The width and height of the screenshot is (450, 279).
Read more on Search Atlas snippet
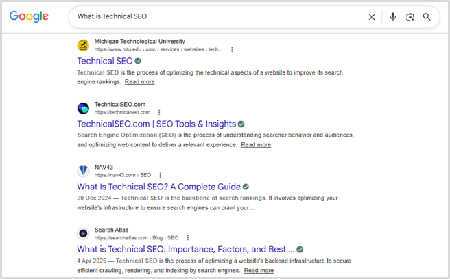tap(259, 271)
